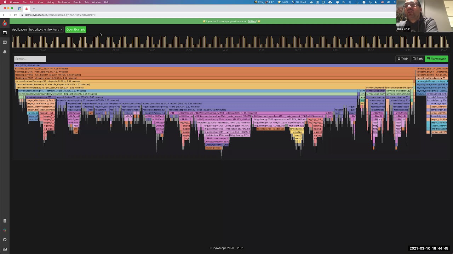Viewport: 453px width, 254px height.
Task: Click the green Open Example button
Action: coord(75,30)
